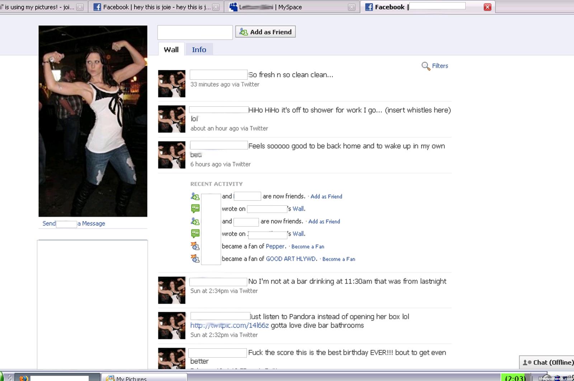Screen dimensions: 574x381
Task: Click the MySpace favicon on the browser tab
Action: tap(233, 7)
